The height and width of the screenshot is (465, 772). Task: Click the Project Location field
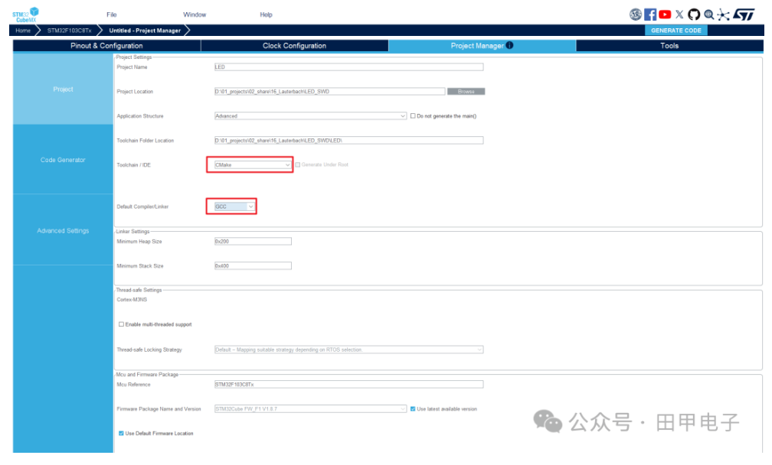(329, 92)
